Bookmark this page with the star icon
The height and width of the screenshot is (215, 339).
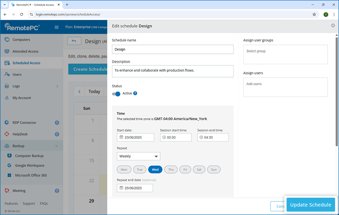314,14
